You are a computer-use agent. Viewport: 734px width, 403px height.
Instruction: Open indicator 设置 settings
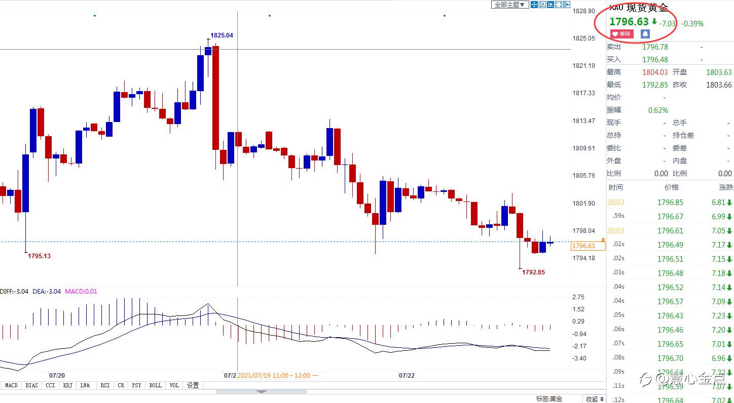[x=193, y=385]
